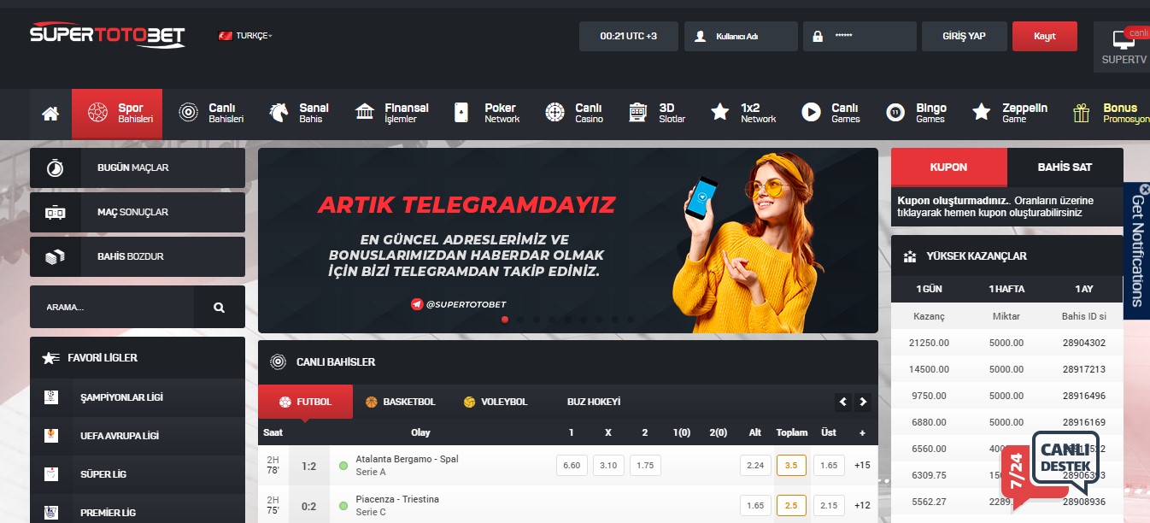
Task: Click the Kullanıcı Adı username field
Action: [741, 37]
